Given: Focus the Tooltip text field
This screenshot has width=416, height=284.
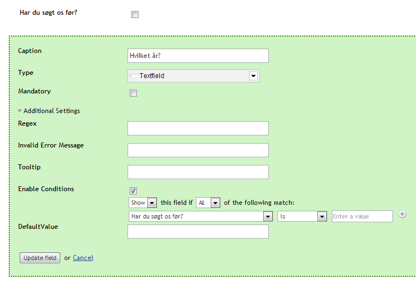Looking at the screenshot, I should tap(198, 172).
